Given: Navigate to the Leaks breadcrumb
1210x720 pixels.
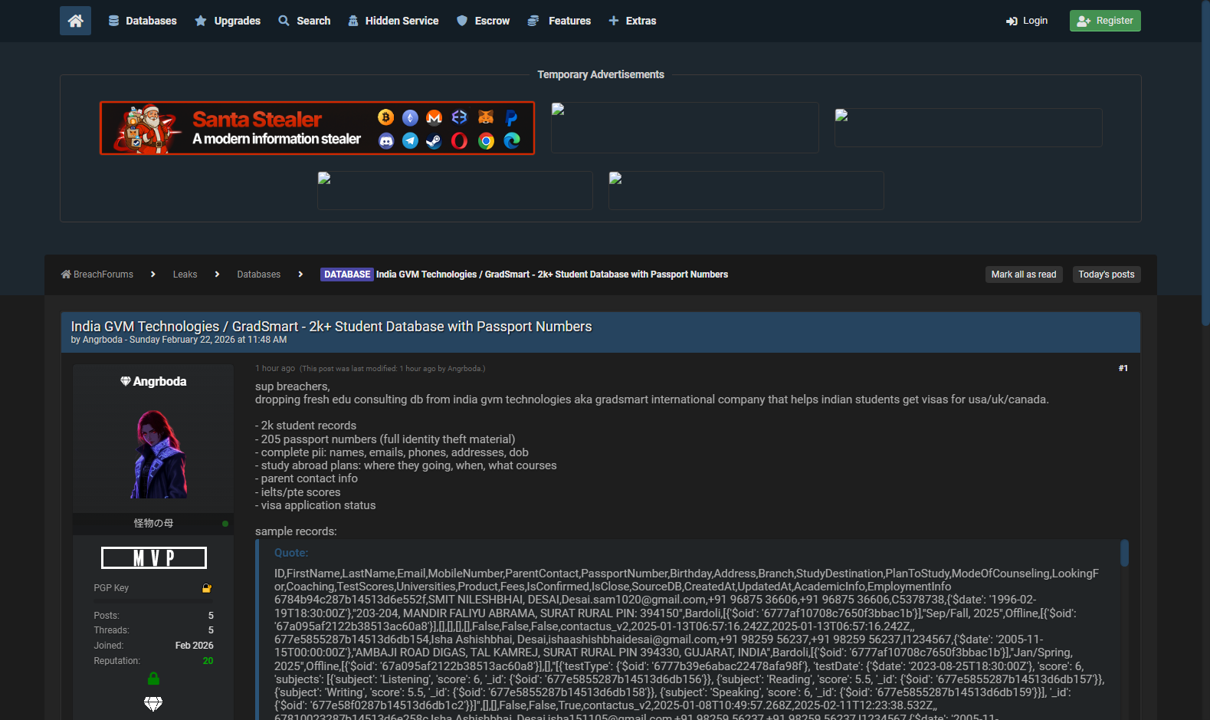Looking at the screenshot, I should (x=185, y=275).
